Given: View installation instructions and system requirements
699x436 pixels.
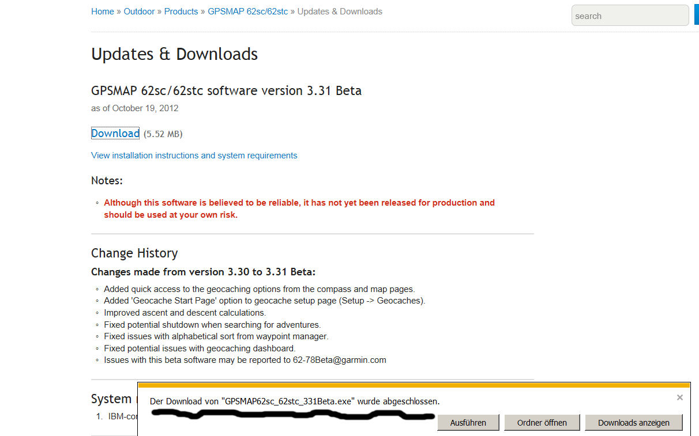Looking at the screenshot, I should (x=194, y=156).
